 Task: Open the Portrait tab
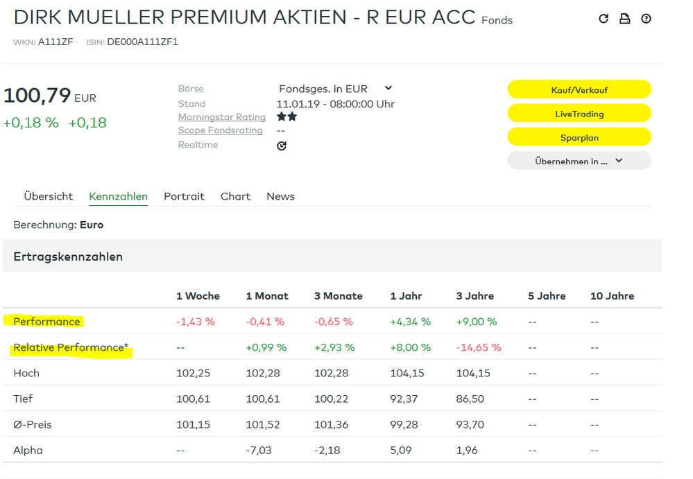tap(184, 196)
